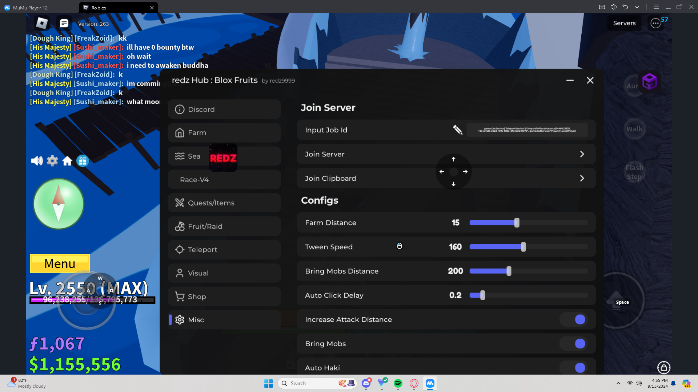Click the purple cube icon

(x=650, y=81)
